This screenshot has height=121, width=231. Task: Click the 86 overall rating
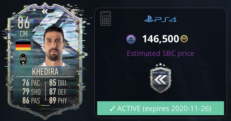[x=23, y=23]
